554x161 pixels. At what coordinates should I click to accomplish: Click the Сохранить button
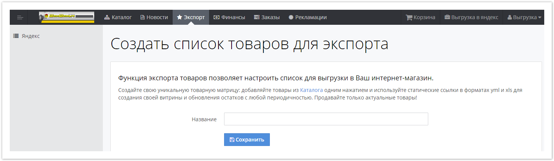247,140
